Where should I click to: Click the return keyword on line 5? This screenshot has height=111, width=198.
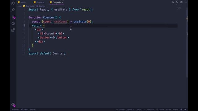tap(37, 26)
